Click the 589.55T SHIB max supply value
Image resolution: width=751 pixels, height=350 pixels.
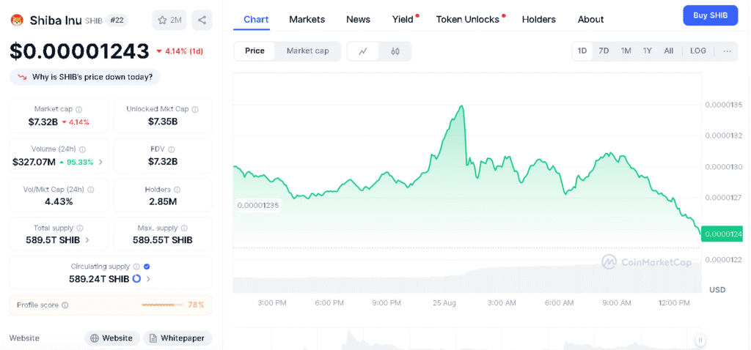(163, 240)
